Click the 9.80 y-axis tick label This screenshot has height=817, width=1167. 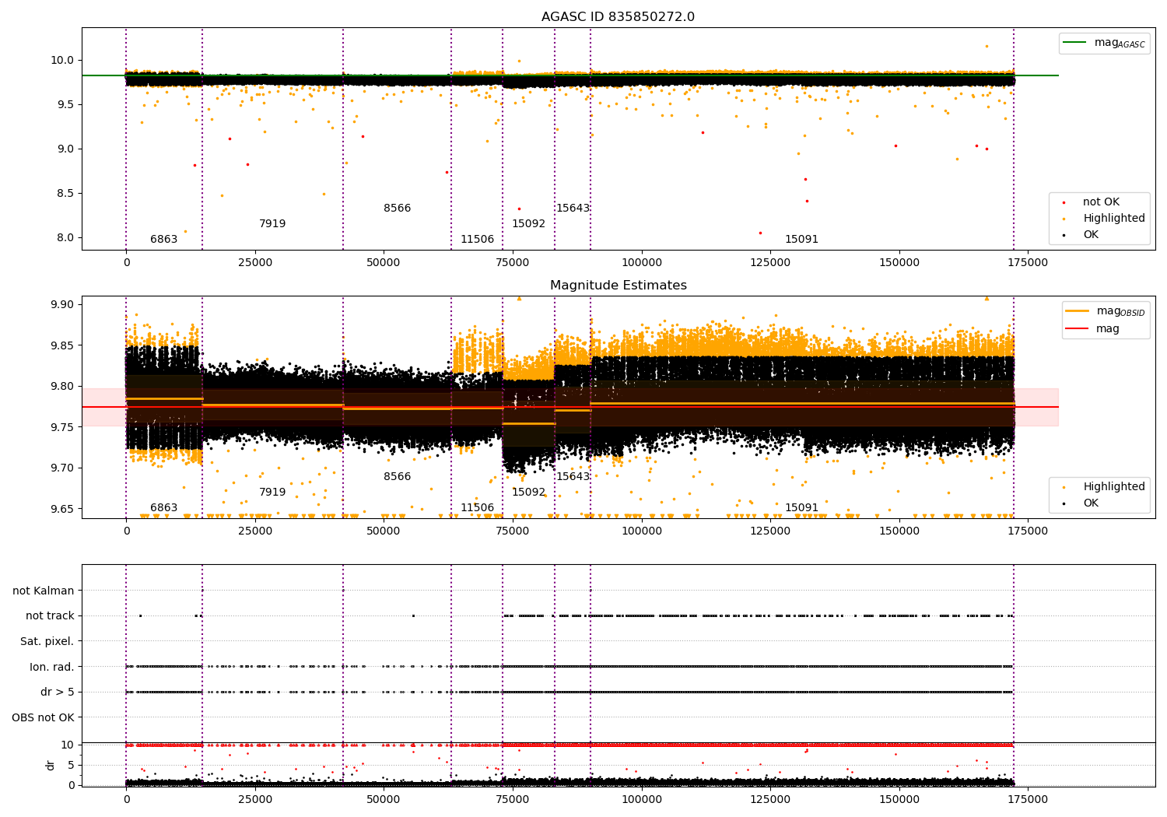62,387
